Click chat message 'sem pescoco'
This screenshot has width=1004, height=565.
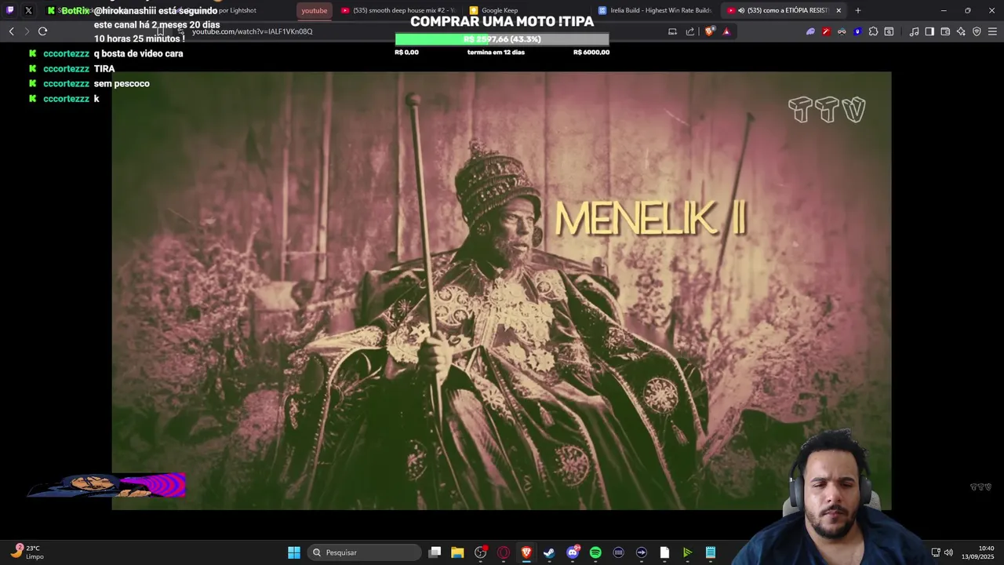point(122,83)
